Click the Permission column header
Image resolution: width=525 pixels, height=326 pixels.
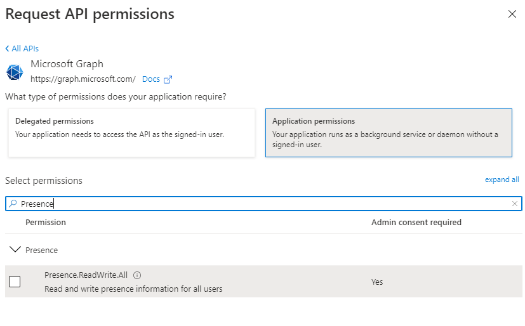click(x=46, y=223)
